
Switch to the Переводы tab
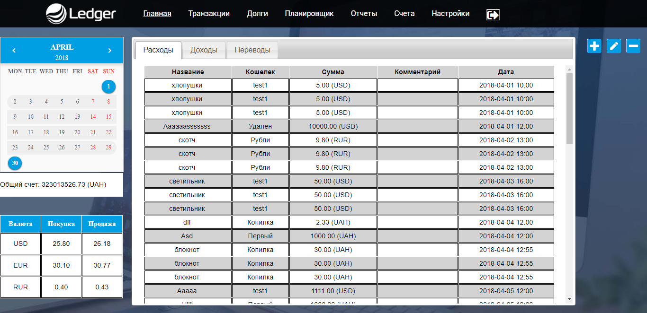pyautogui.click(x=252, y=50)
